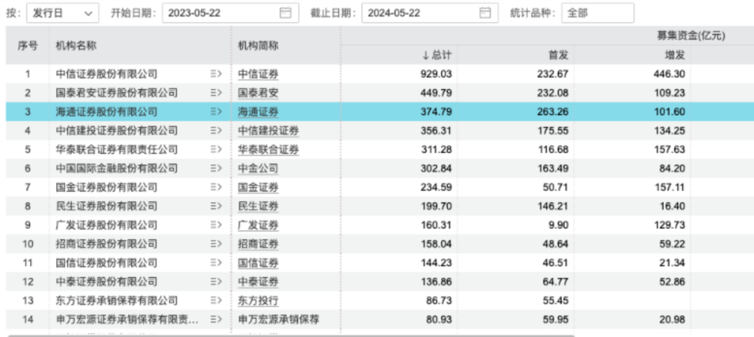The width and height of the screenshot is (754, 337).
Task: Open detail icon beside 广发证券股份有限公司
Action: tap(216, 225)
